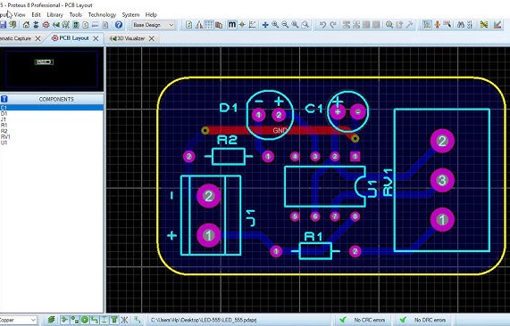This screenshot has width=510, height=326.
Task: Select U1 in the Components list
Action: point(52,143)
